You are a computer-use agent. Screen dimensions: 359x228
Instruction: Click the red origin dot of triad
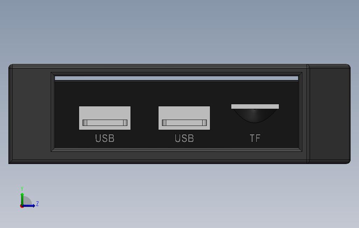pos(22,206)
